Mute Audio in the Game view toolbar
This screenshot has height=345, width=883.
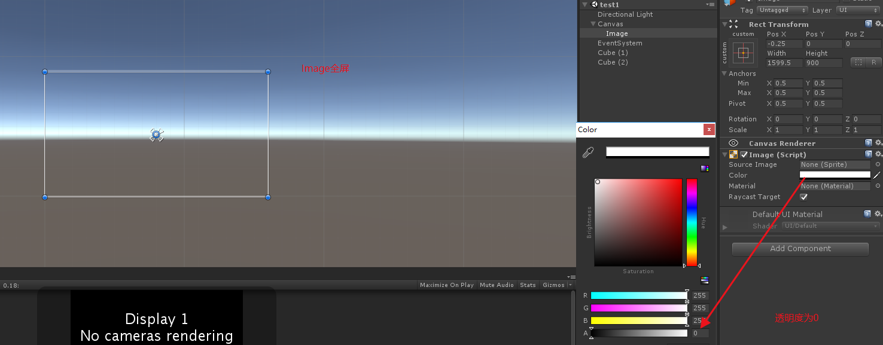pos(497,285)
